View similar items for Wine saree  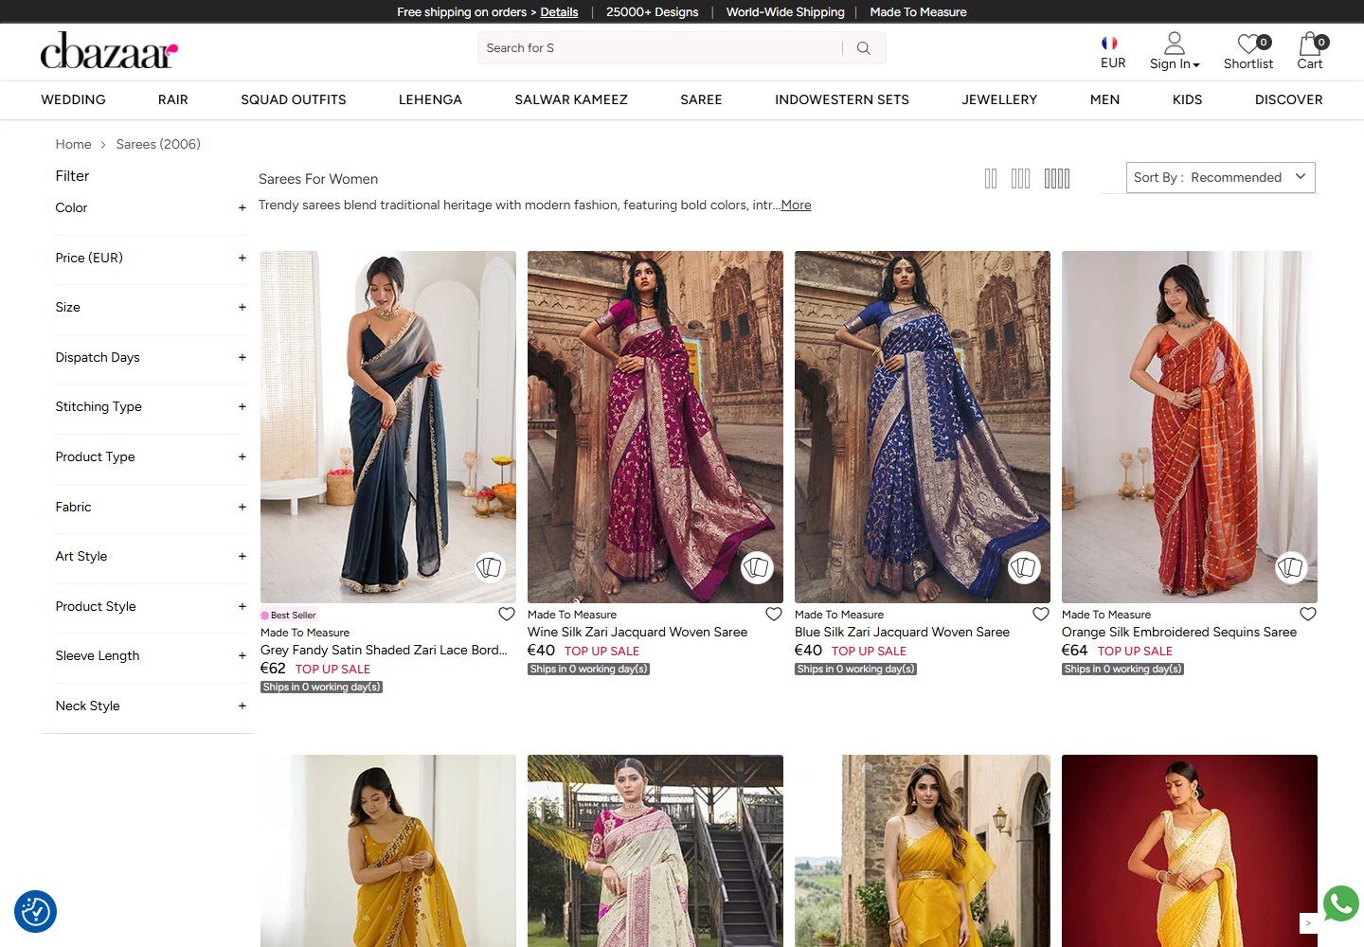(757, 567)
